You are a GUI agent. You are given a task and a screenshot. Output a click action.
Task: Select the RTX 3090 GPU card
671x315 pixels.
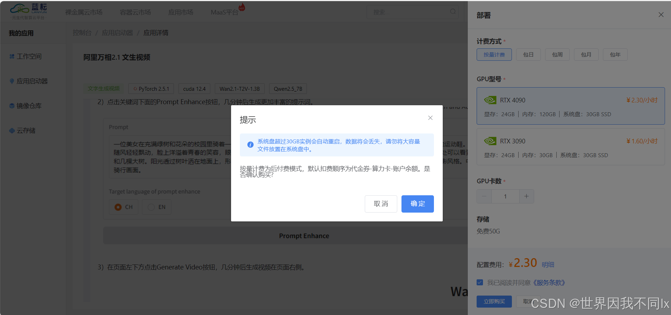(571, 147)
